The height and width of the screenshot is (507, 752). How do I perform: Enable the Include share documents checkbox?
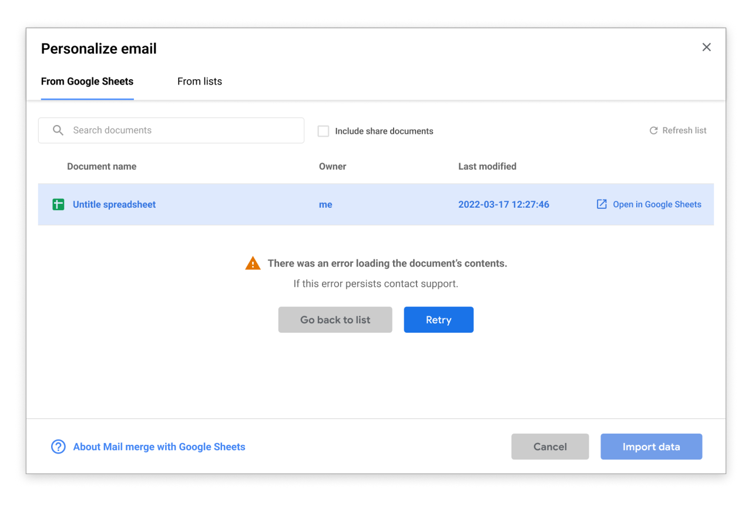point(323,131)
